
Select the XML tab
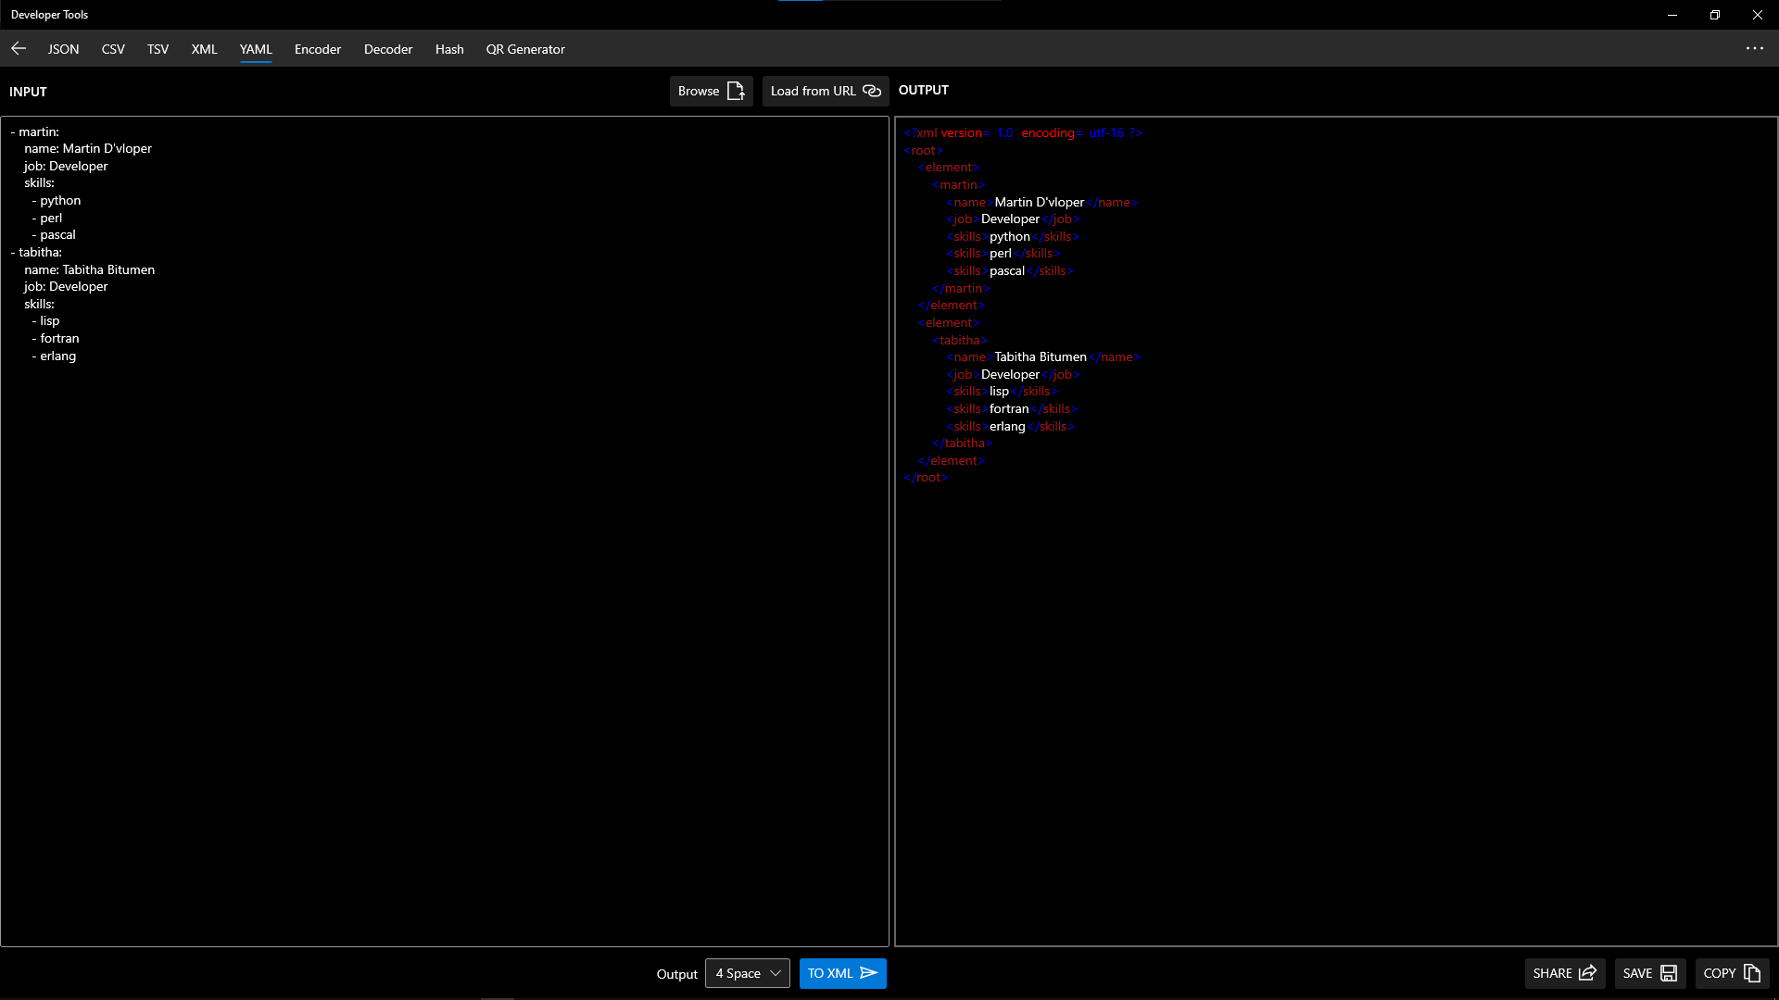[204, 49]
